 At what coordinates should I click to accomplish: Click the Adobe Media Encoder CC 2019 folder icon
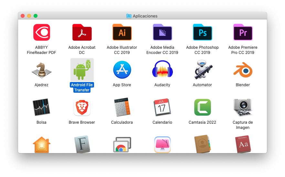pyautogui.click(x=162, y=32)
